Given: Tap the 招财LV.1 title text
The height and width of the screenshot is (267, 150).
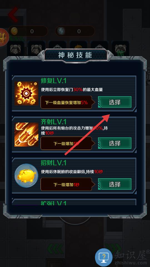Looking at the screenshot, I should coord(54,163).
